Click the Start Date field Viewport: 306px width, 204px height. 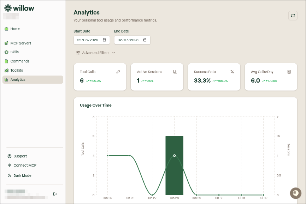coord(92,40)
